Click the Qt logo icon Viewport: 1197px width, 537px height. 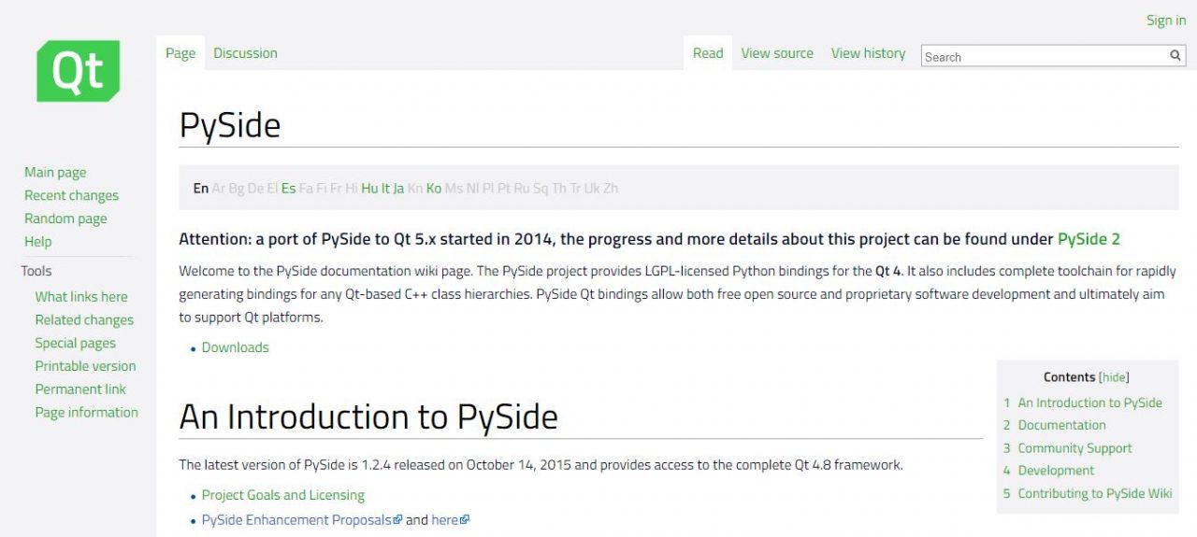tap(78, 71)
